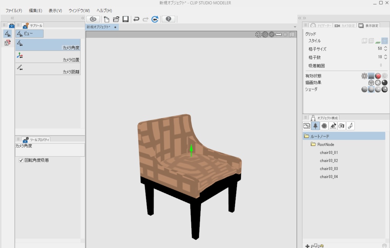Select the オブジェクト構成 panel tab
The image size is (390, 248).
click(x=324, y=118)
